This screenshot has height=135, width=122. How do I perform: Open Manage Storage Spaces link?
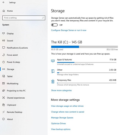pyautogui.click(x=62, y=118)
